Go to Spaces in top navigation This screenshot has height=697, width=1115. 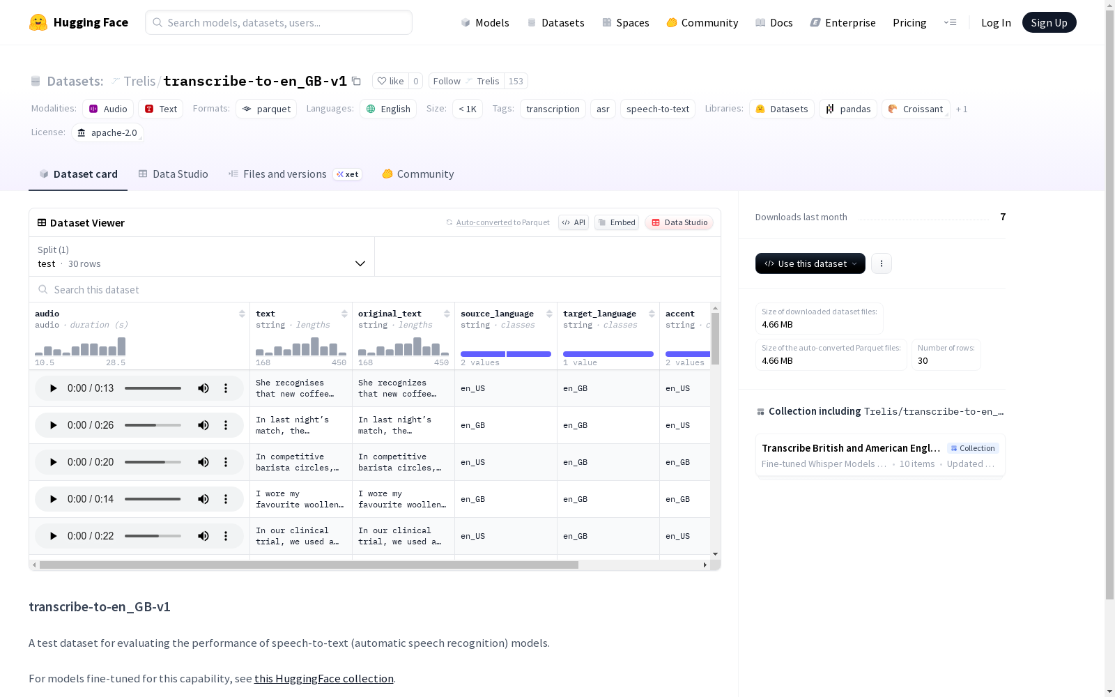[626, 22]
